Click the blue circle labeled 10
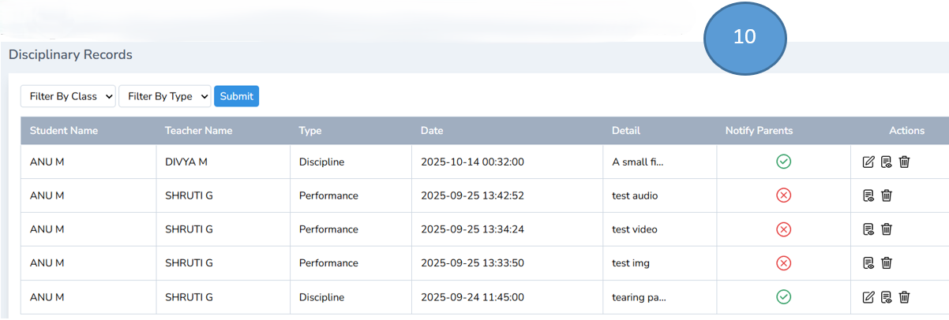Screen dimensions: 949x320 [x=745, y=38]
